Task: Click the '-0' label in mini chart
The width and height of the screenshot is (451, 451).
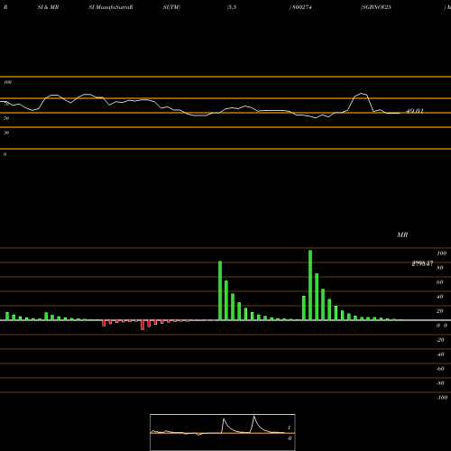Action: (x=290, y=438)
